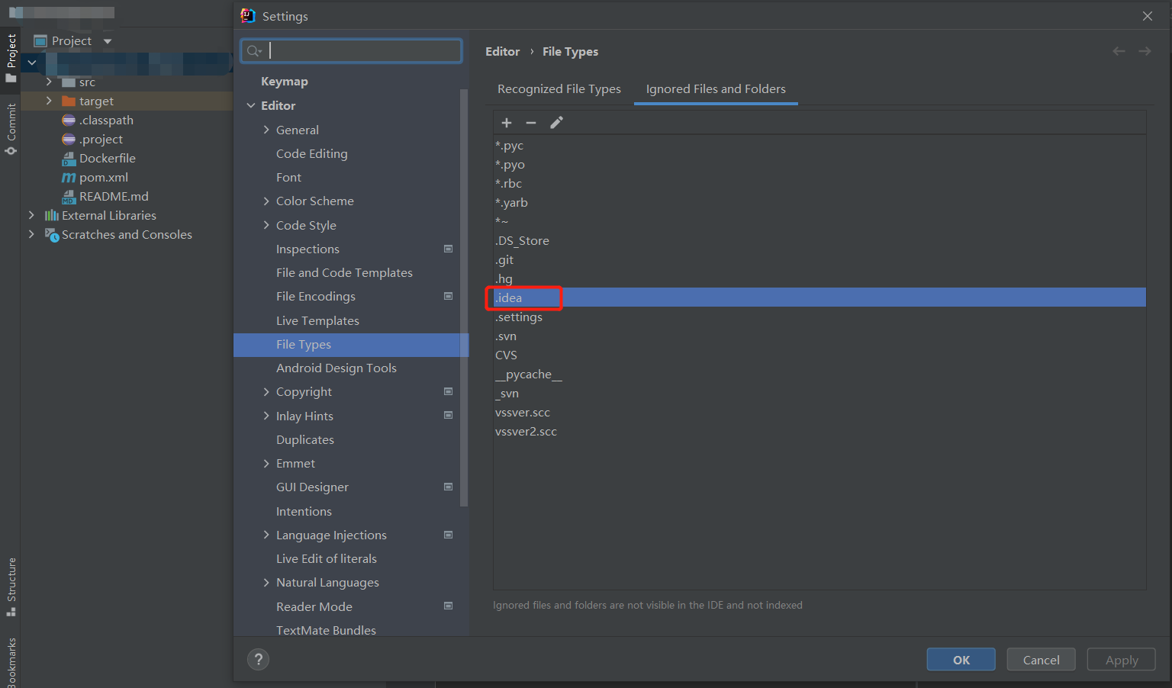The image size is (1172, 688).
Task: Click the project-level icon beside GUI Designer
Action: coord(449,487)
